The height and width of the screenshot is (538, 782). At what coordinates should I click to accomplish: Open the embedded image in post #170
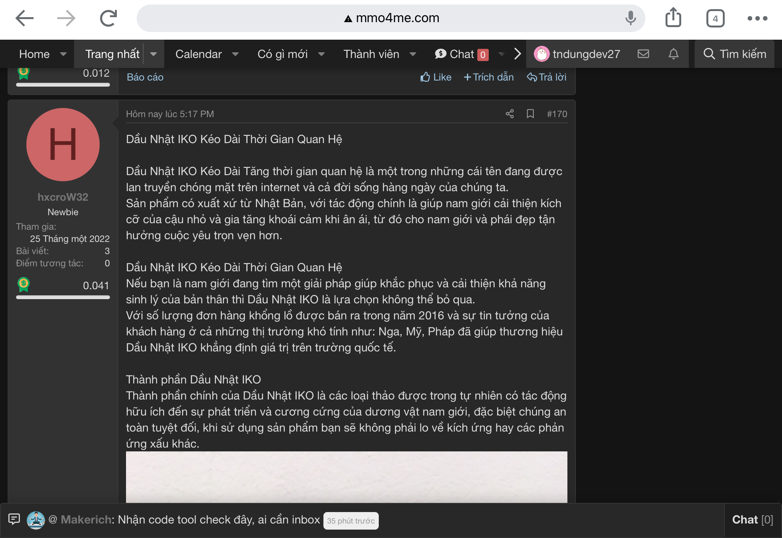347,477
